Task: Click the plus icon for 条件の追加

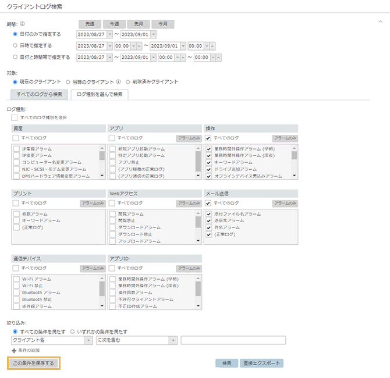Action: 14,351
